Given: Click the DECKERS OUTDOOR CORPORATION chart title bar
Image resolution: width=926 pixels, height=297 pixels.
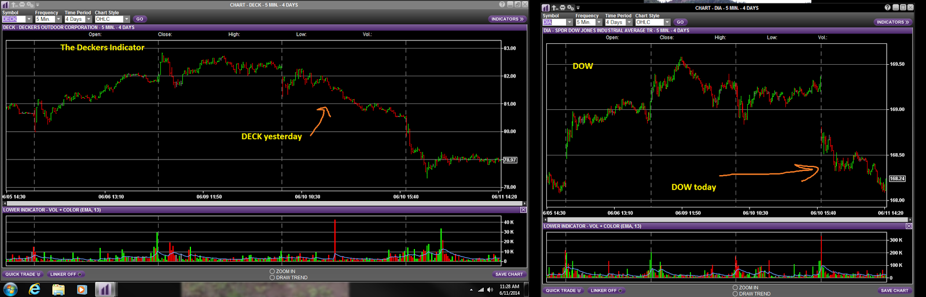Looking at the screenshot, I should 264,27.
